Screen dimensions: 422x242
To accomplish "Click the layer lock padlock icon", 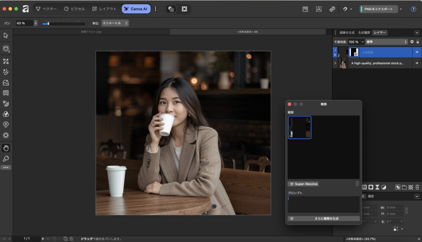I will (417, 42).
